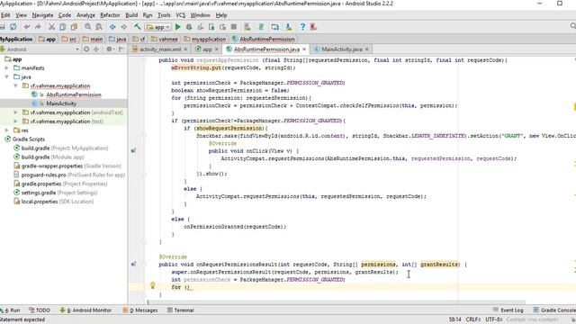The image size is (576, 324).
Task: Open the app run configuration dropdown
Action: (x=158, y=27)
